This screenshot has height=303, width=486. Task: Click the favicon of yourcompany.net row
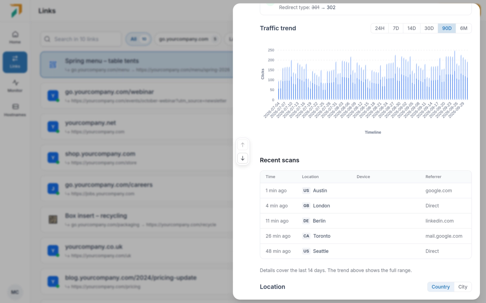click(x=53, y=127)
